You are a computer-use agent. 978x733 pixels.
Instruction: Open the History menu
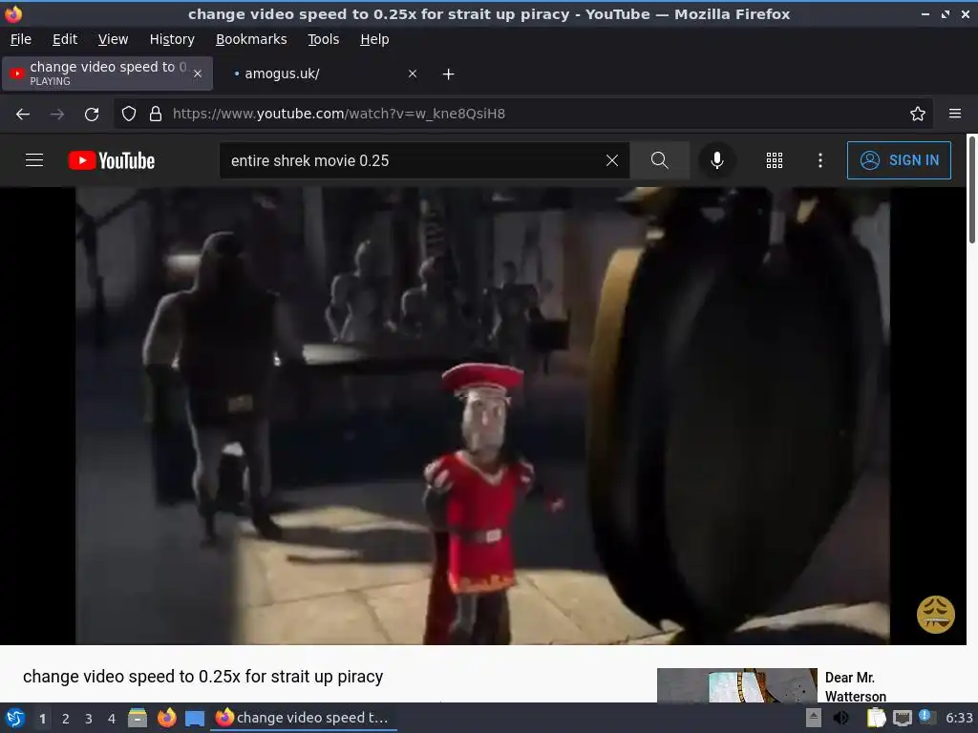coord(172,39)
